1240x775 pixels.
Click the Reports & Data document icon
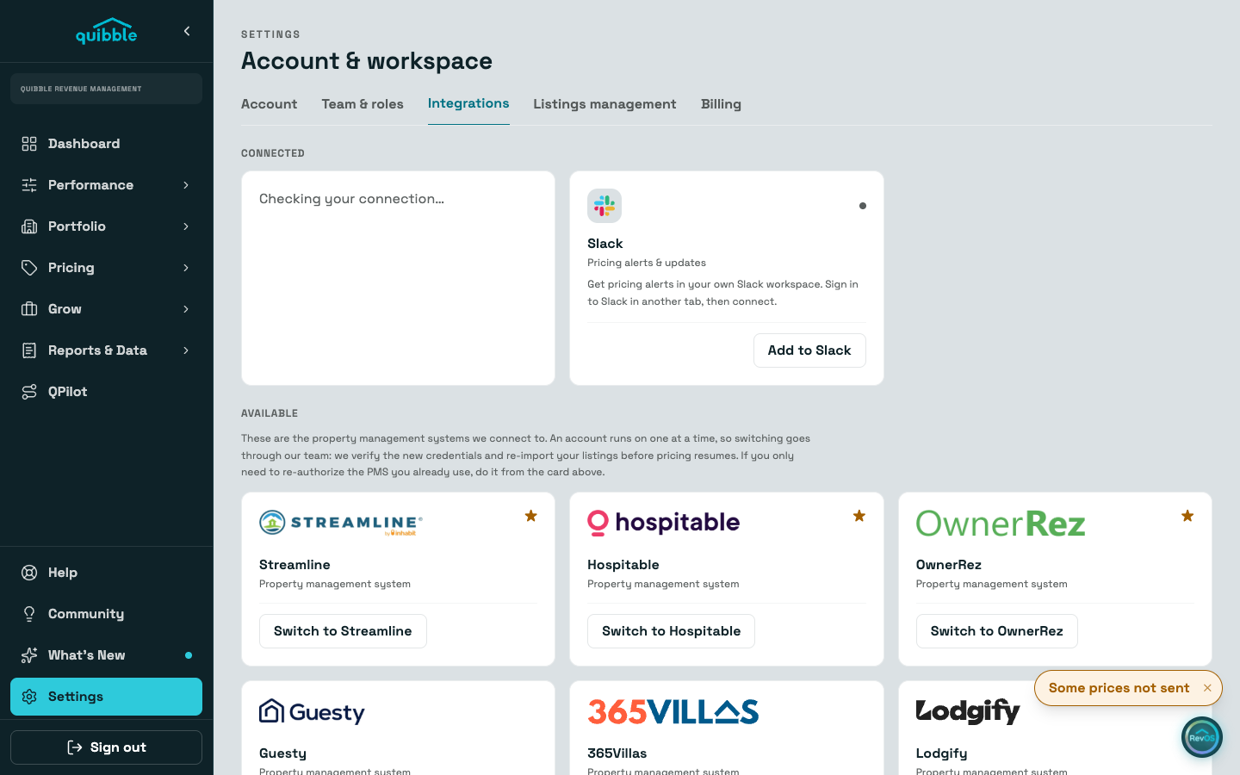29,350
